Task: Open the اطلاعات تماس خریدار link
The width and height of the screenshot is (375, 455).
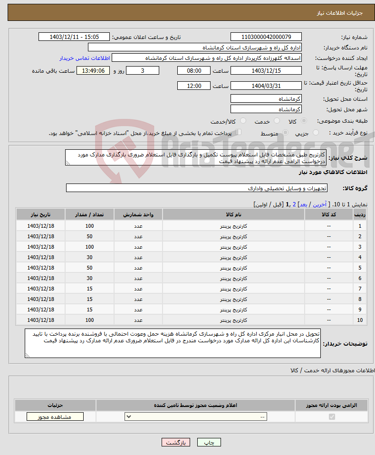Action: pyautogui.click(x=85, y=58)
